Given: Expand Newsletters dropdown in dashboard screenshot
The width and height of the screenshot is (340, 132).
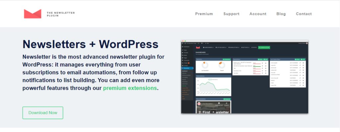Looking at the screenshot, I should 234,47.
